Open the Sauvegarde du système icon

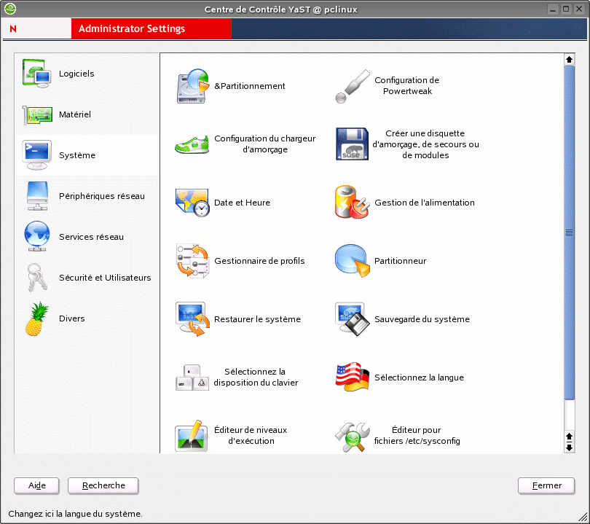(353, 318)
